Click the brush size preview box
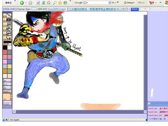 click(x=7, y=97)
